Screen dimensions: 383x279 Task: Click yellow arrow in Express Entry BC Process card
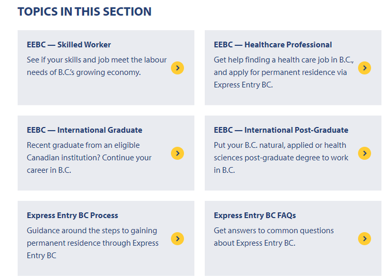click(x=177, y=239)
